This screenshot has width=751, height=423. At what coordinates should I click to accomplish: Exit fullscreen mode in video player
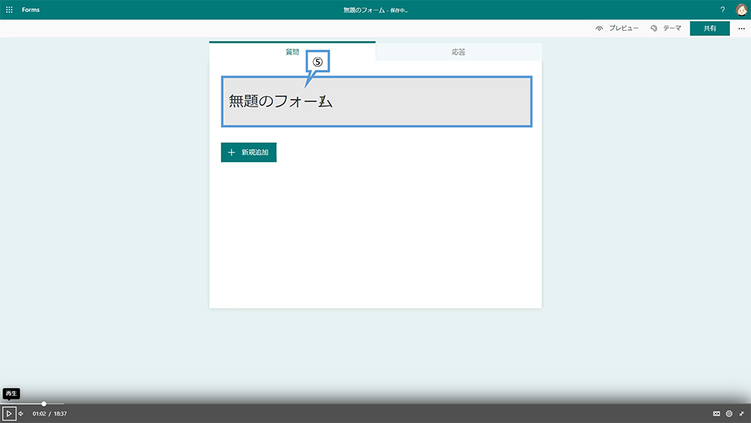(741, 413)
